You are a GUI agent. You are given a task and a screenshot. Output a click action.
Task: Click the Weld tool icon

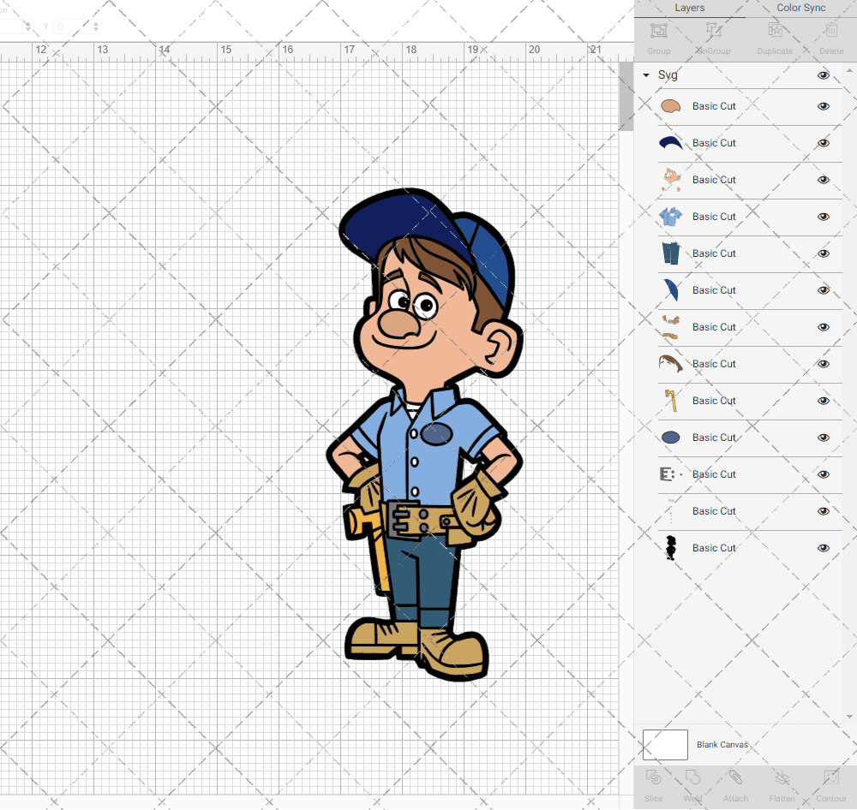pos(692,777)
